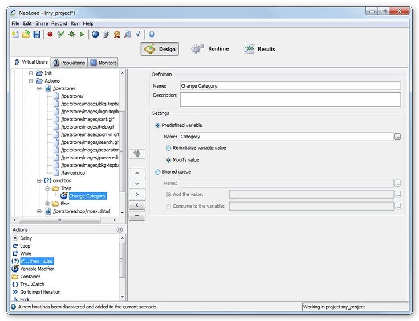
Task: Open the Results section
Action: coord(259,49)
